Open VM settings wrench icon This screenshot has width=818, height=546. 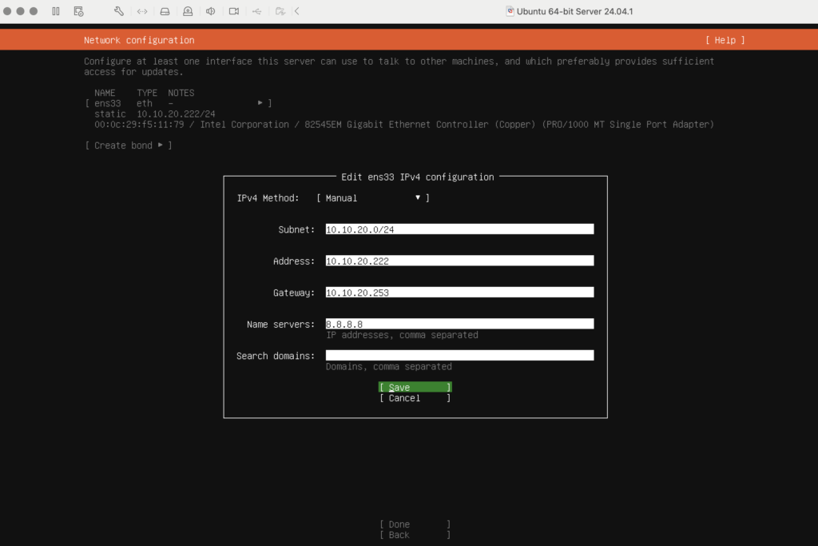pyautogui.click(x=119, y=11)
